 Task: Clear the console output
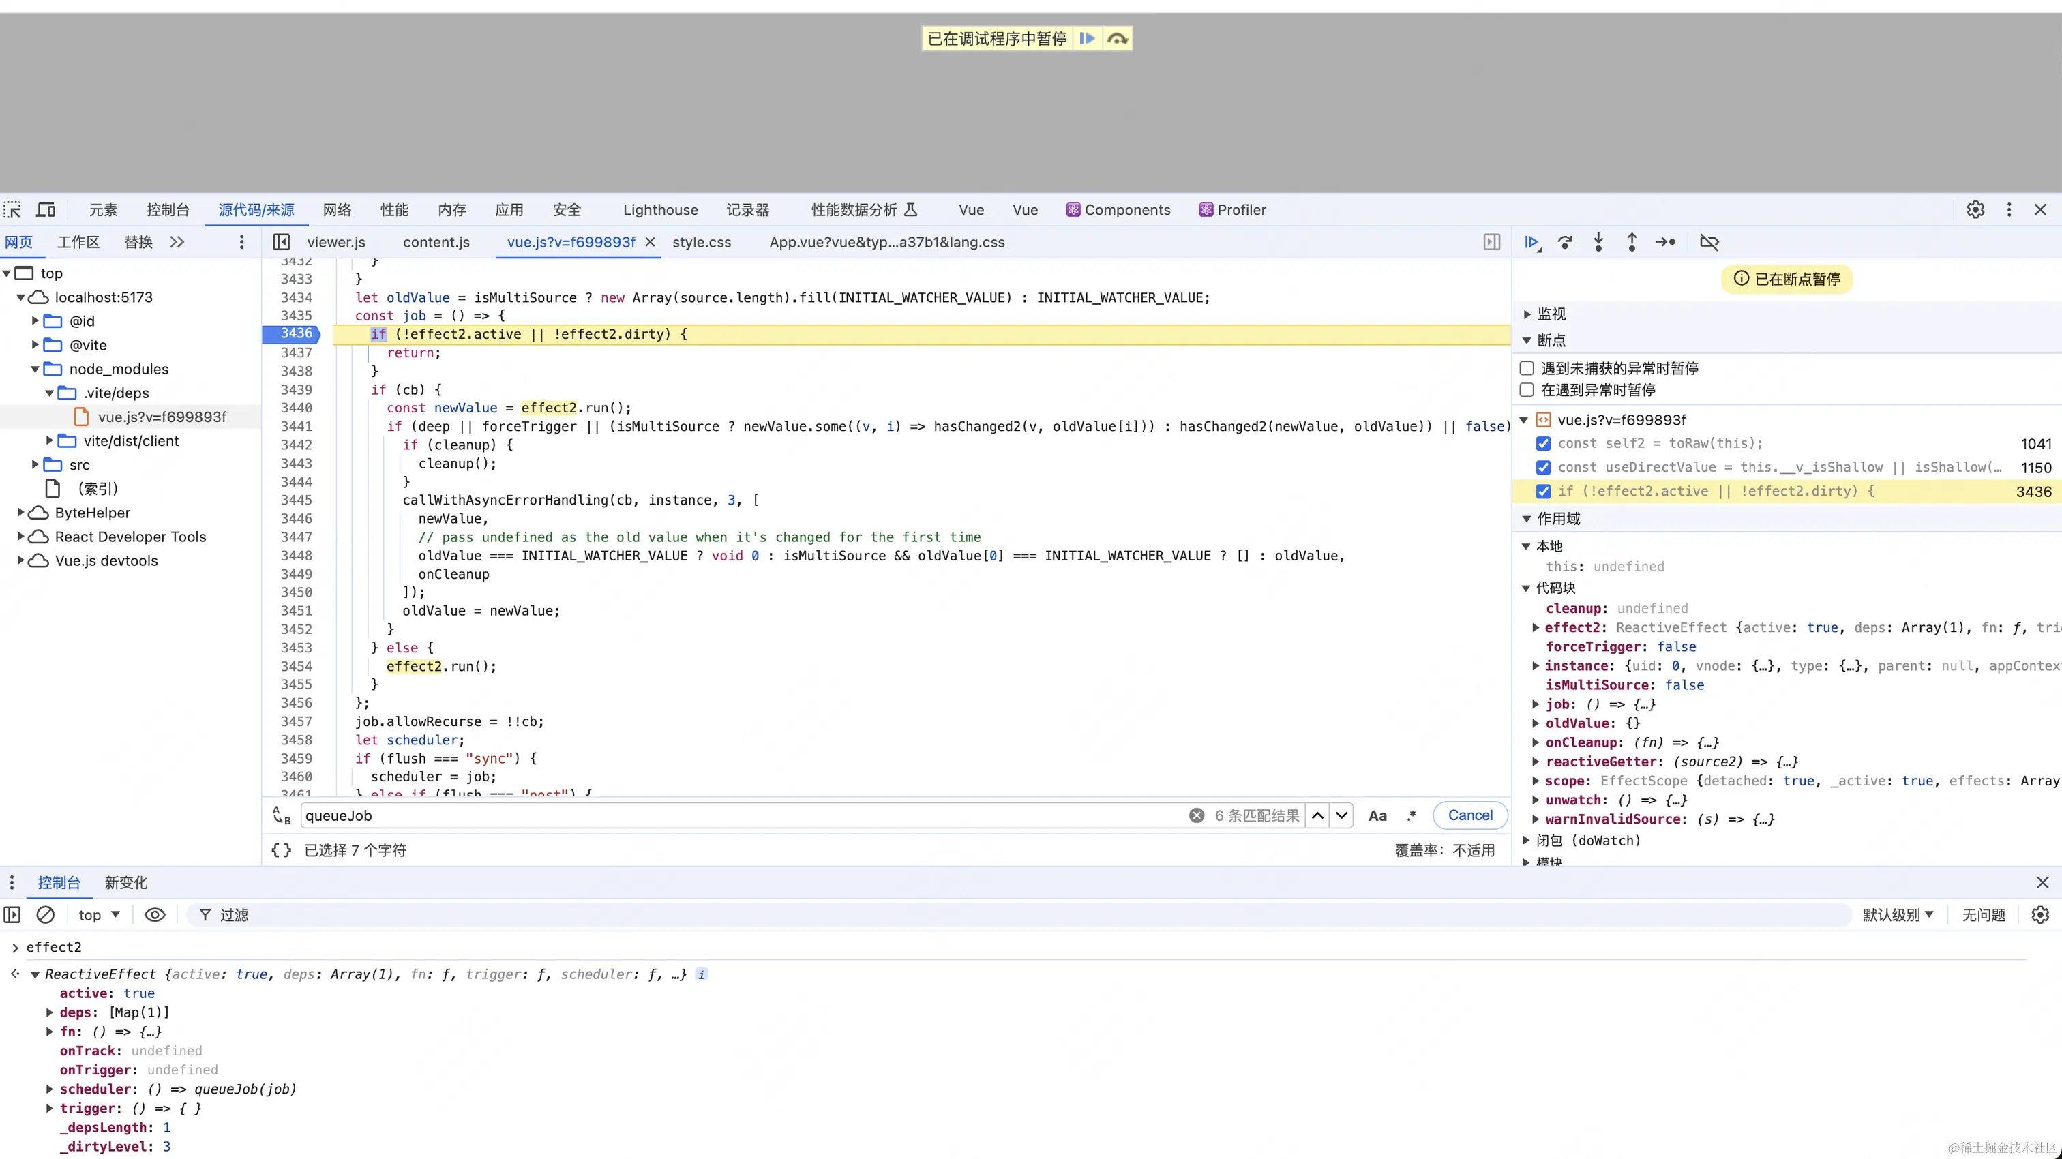[46, 915]
